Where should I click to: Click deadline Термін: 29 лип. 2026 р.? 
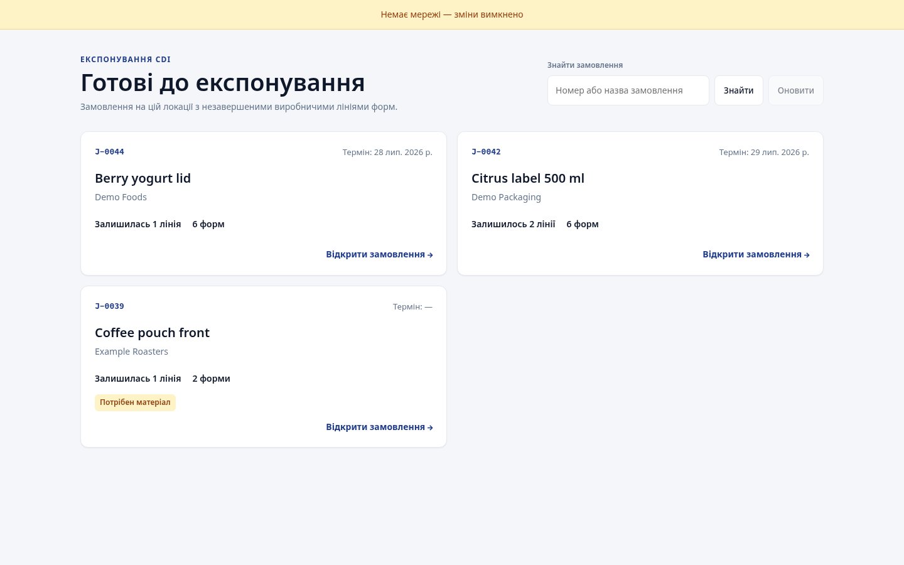click(x=764, y=152)
